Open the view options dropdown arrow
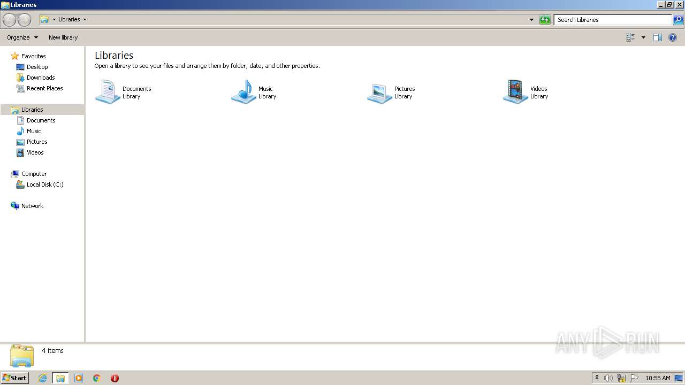The height and width of the screenshot is (385, 685). tap(643, 37)
